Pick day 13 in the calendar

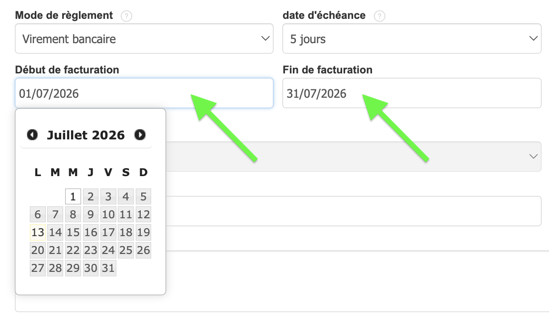point(38,232)
